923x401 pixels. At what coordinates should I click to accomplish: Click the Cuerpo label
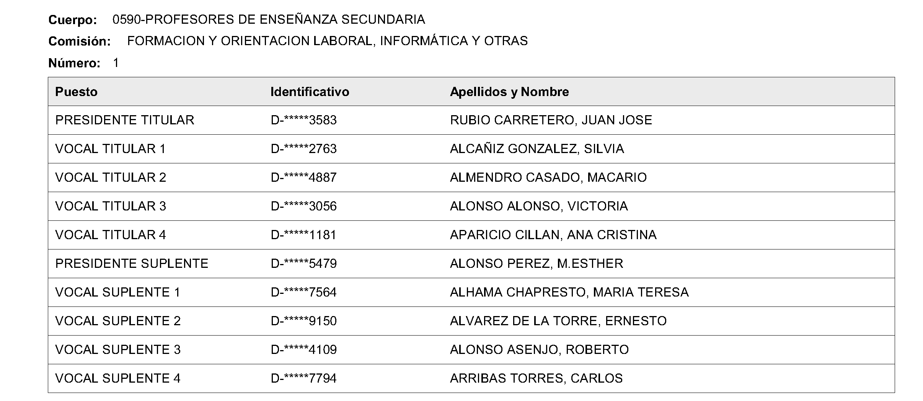point(73,20)
